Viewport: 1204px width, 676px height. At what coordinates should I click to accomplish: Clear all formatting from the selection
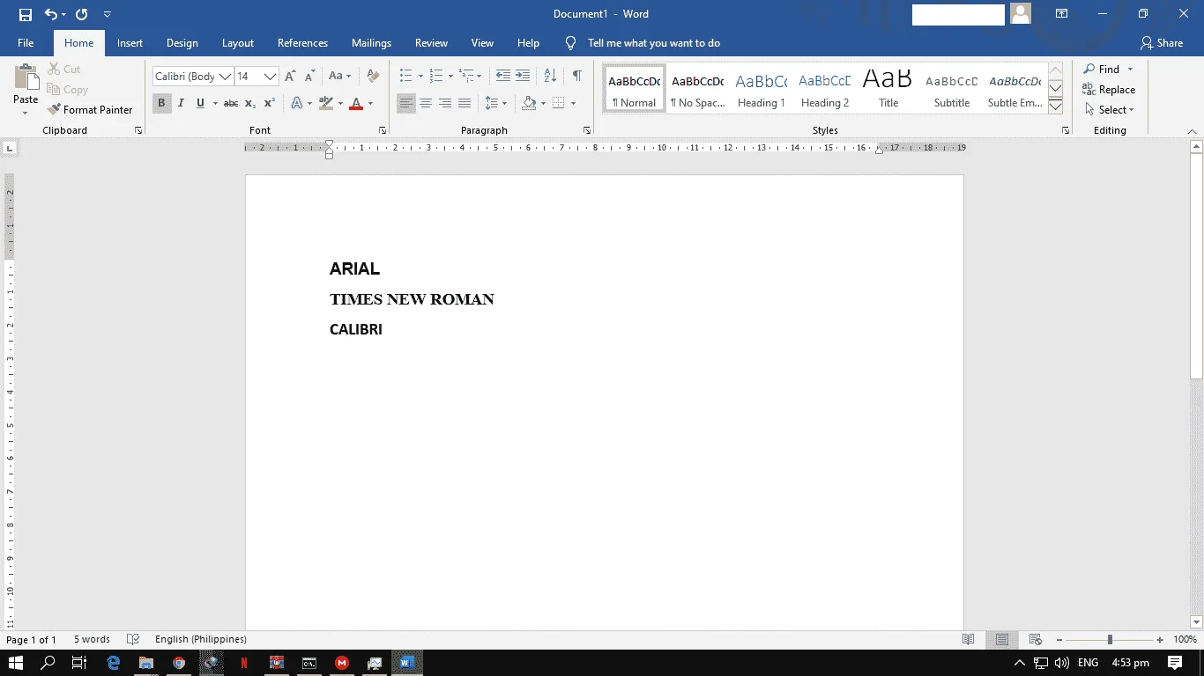pos(373,77)
